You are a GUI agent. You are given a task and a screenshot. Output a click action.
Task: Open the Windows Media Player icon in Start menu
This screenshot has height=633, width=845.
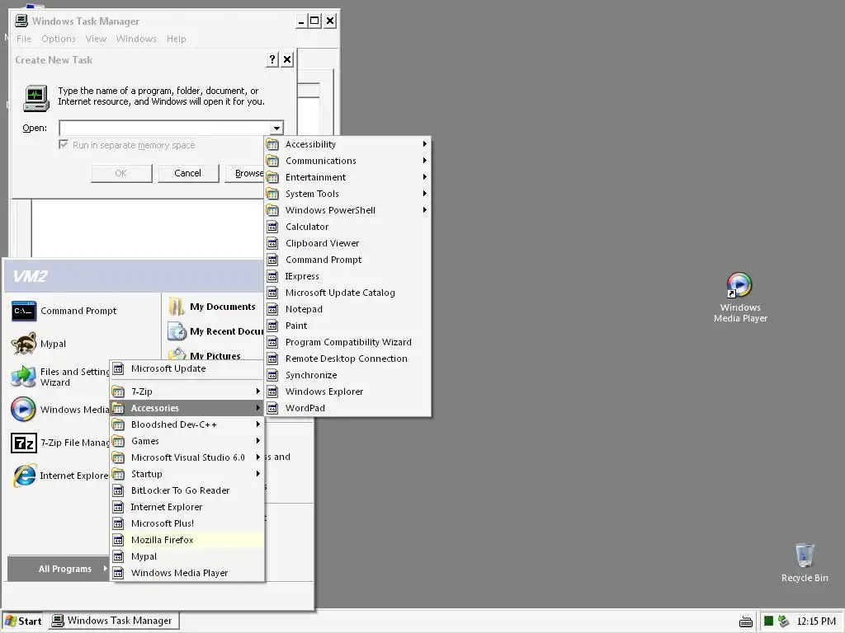(x=24, y=410)
